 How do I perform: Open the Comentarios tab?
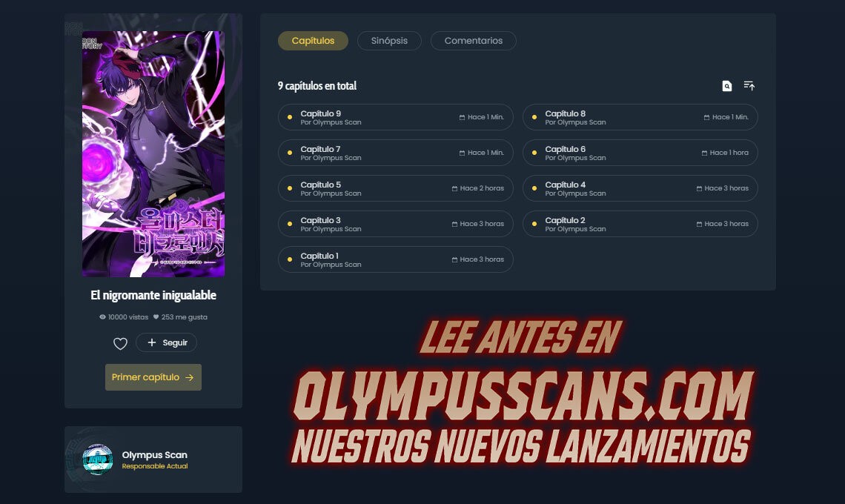pos(473,41)
